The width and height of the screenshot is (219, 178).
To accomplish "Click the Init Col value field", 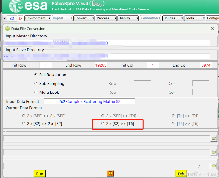I will pos(153,65).
